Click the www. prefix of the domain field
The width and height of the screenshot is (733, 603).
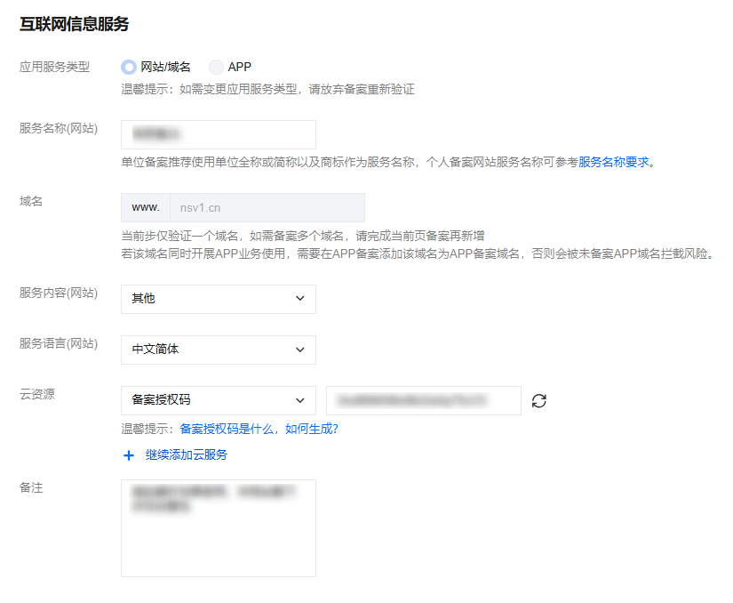click(x=145, y=207)
